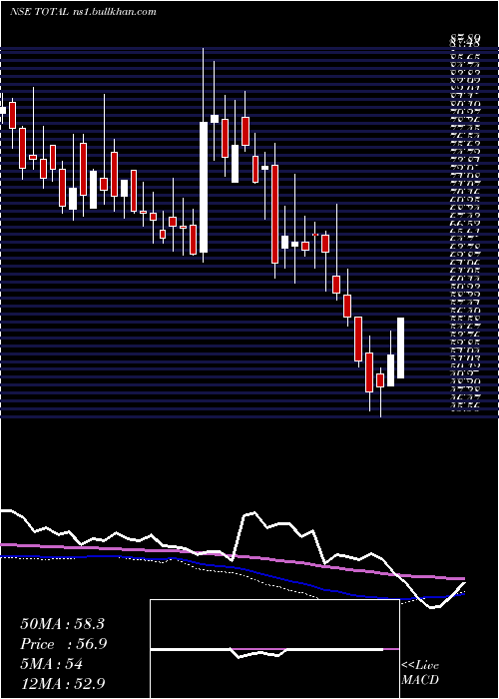This screenshot has height=699, width=499.
Task: Click the final white candlestick at chart's right end
Action: (x=400, y=348)
